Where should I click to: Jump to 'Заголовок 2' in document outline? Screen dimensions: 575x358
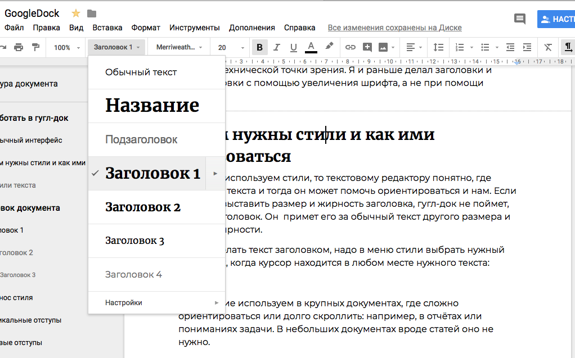coord(17,252)
